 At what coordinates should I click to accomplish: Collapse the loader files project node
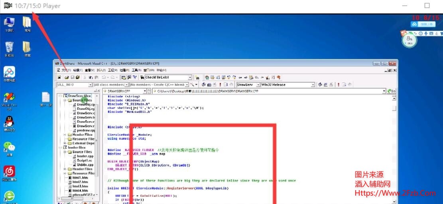tap(60, 148)
